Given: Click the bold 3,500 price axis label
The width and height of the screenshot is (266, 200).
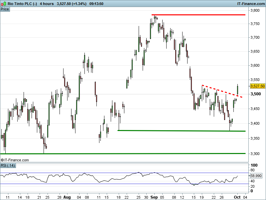Looking at the screenshot, I should 256,94.
